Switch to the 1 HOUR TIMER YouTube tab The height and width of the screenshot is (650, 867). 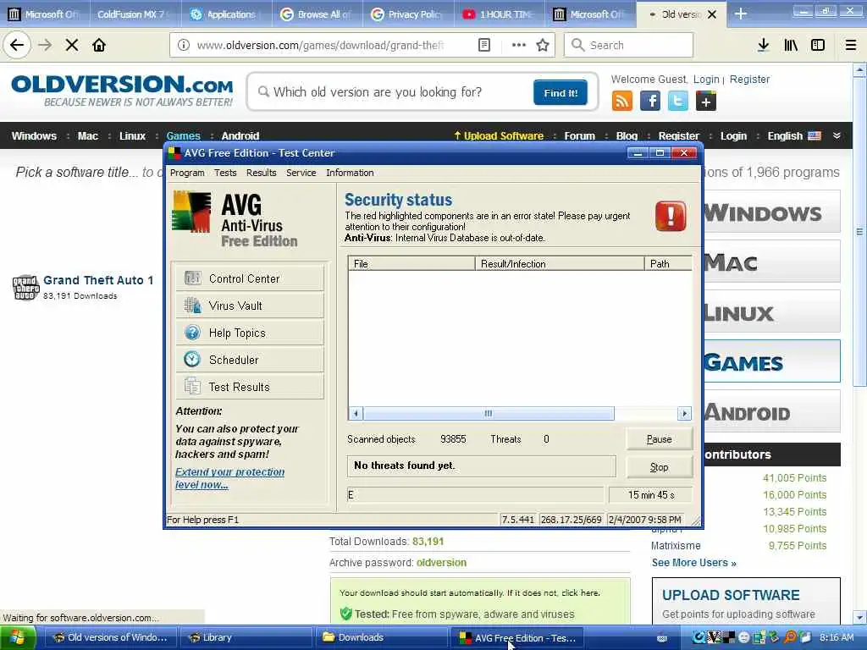point(498,14)
